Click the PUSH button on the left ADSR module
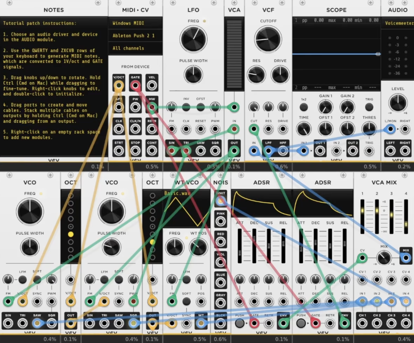The height and width of the screenshot is (343, 414). click(x=240, y=323)
